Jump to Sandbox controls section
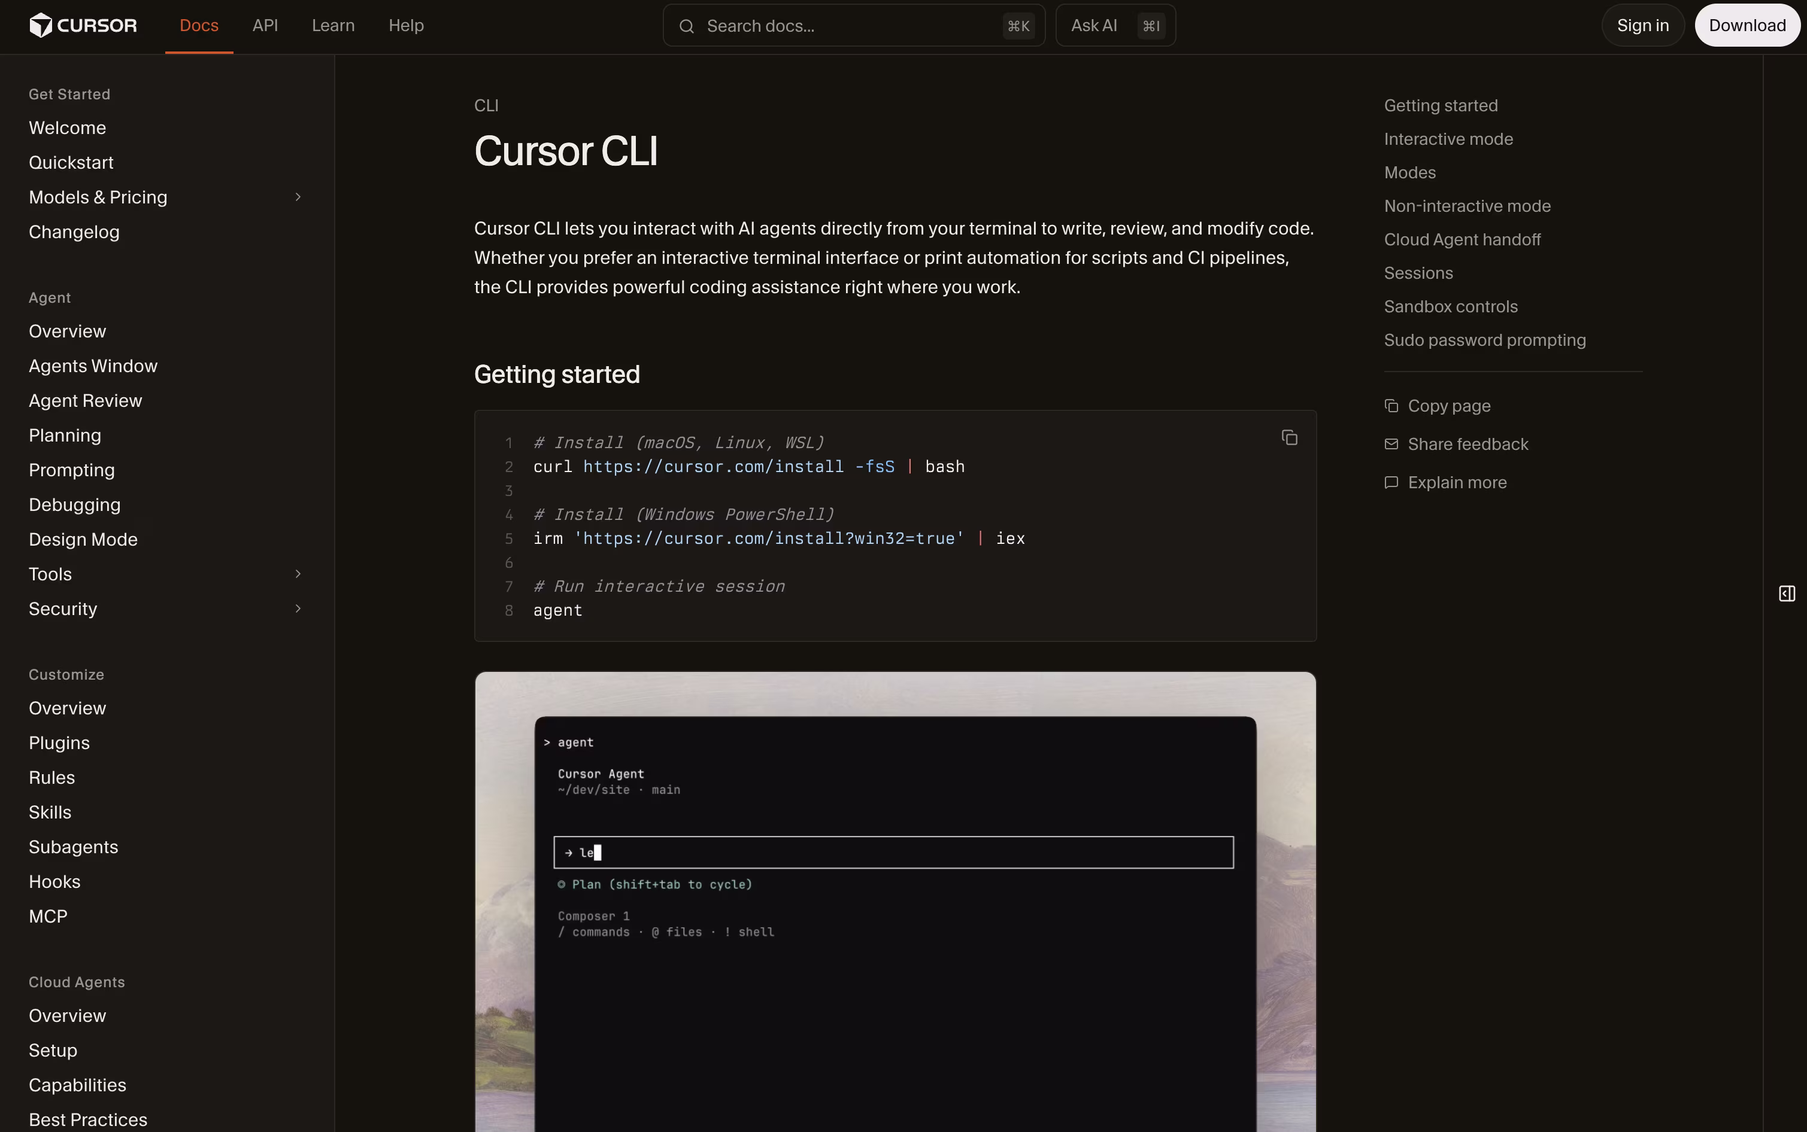 pos(1450,307)
